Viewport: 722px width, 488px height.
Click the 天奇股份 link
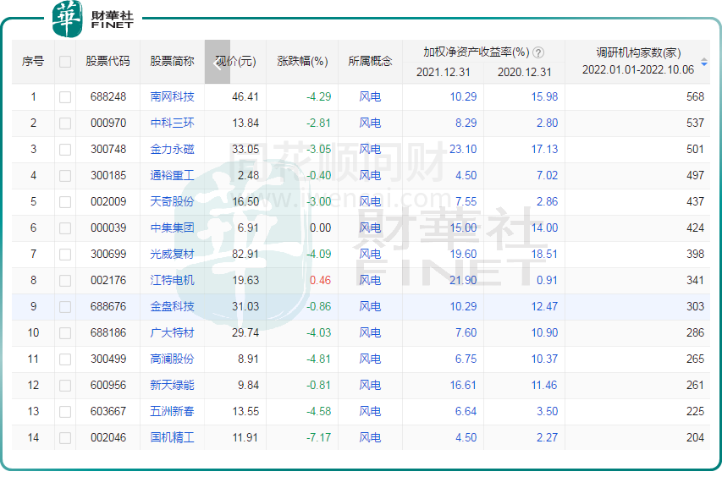172,201
